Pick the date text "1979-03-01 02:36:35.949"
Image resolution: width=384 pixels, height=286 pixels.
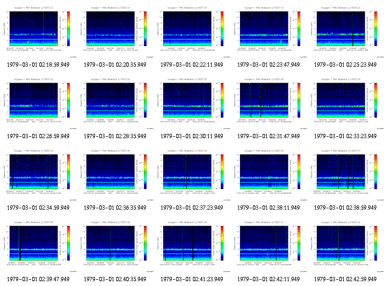point(115,208)
